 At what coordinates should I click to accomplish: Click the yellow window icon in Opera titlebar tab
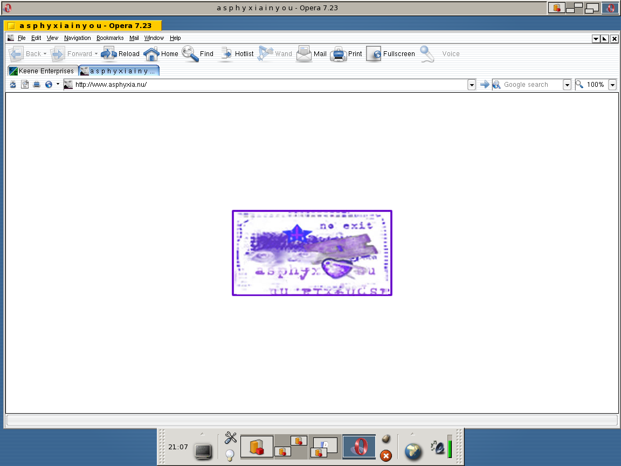point(11,26)
